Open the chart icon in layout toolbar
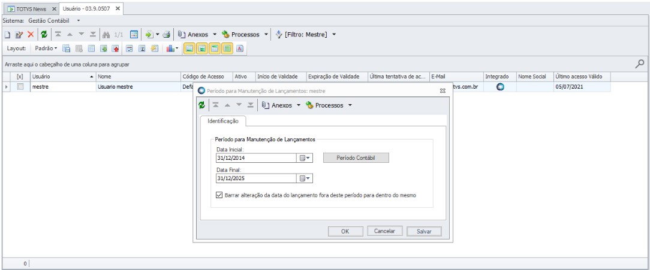The width and height of the screenshot is (650, 270). point(170,48)
